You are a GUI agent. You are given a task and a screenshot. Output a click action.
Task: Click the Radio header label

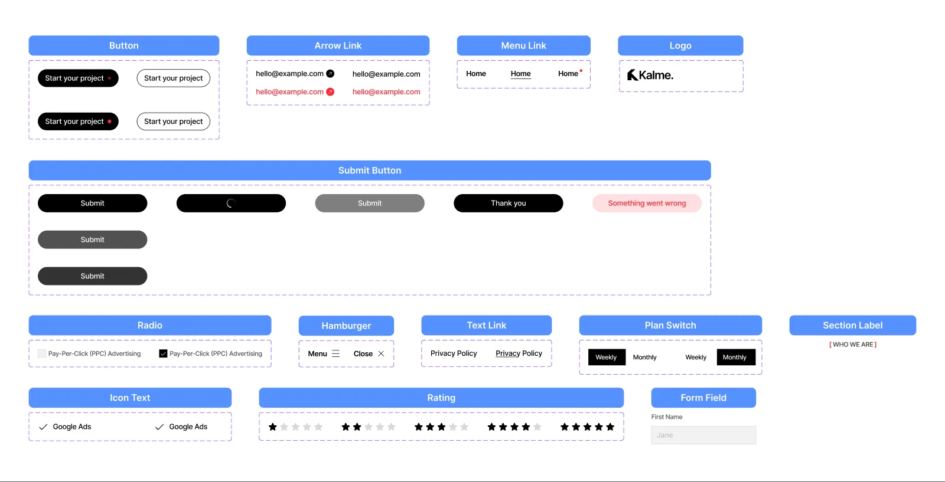(x=150, y=325)
